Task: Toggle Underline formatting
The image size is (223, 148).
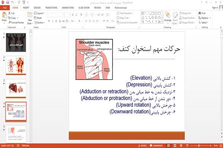Action: 56,21
